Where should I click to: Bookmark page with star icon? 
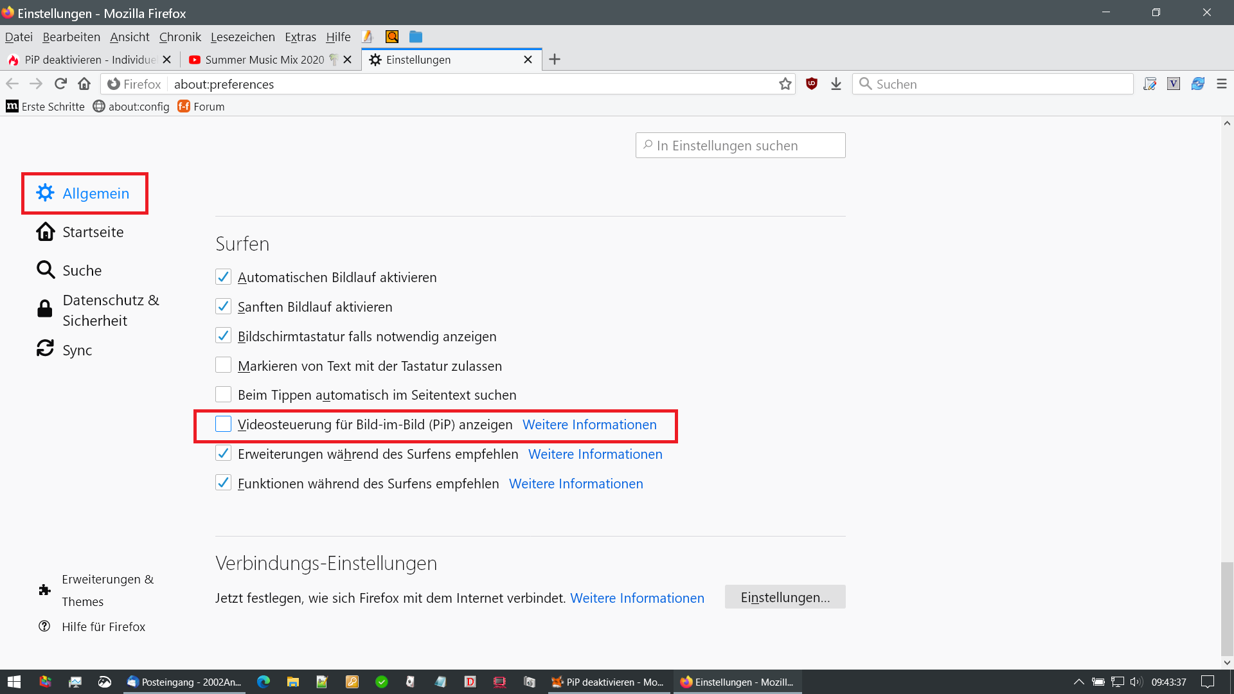pyautogui.click(x=785, y=84)
